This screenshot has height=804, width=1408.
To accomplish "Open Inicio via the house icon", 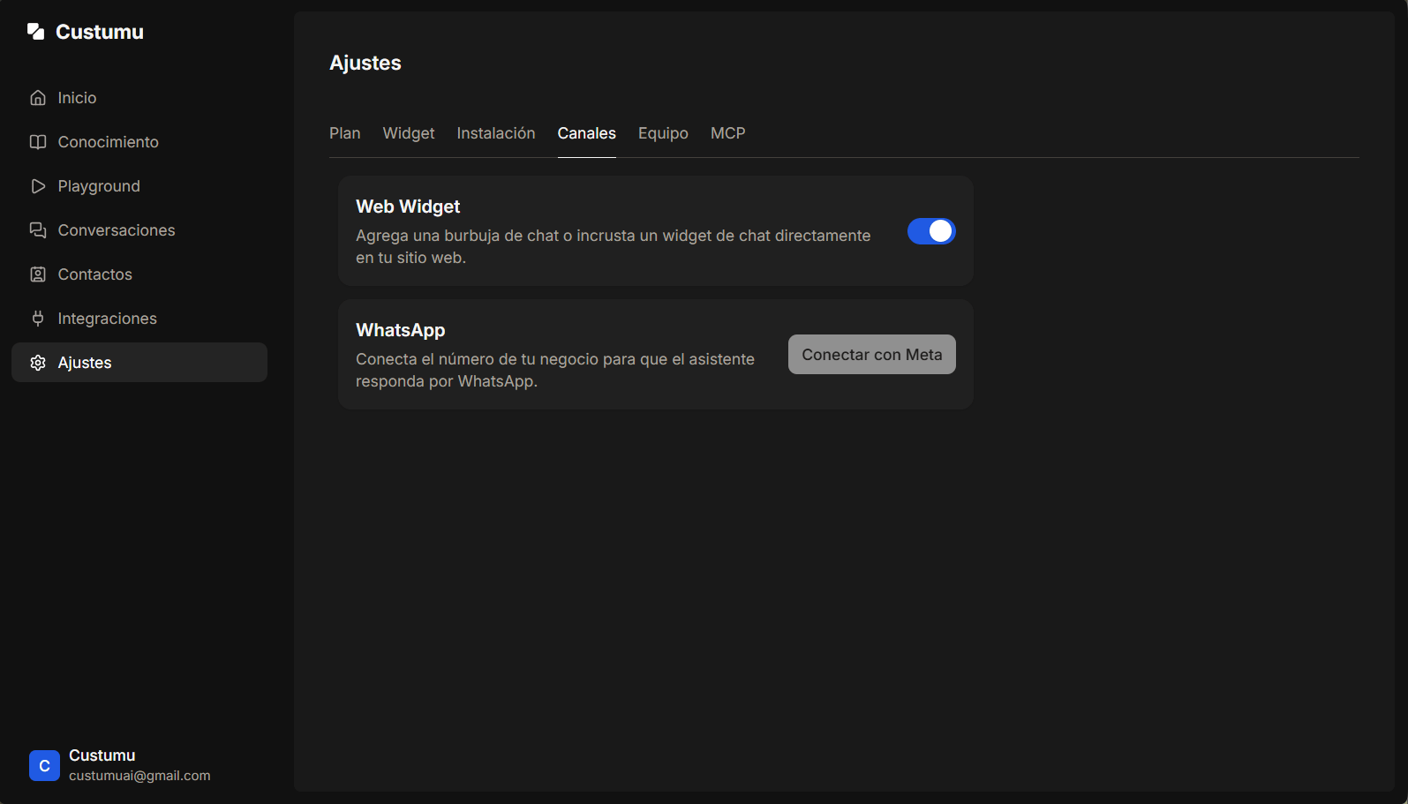I will [x=38, y=98].
